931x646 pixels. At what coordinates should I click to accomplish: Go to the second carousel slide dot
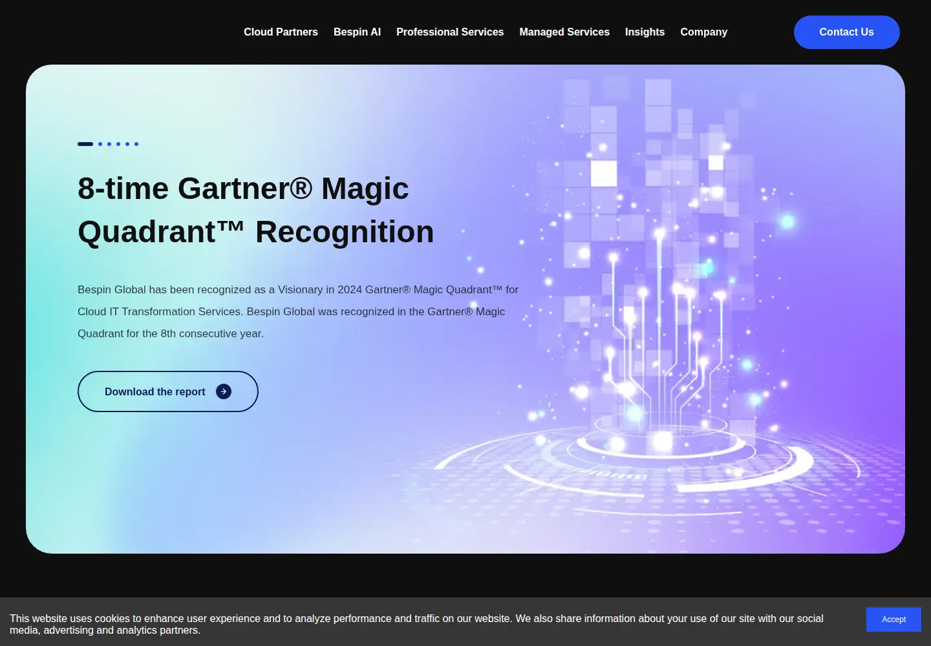(x=100, y=144)
